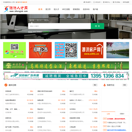132x132 pixels.
Task: Select the 找工作 tab above the search box
Action: (x=32, y=20)
